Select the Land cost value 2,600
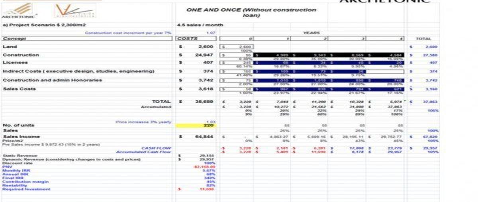The image size is (478, 202). pyautogui.click(x=206, y=47)
